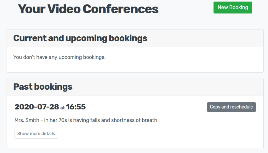The height and width of the screenshot is (153, 268).
Task: Click the 2020-07-28 booking date
Action: (x=37, y=107)
